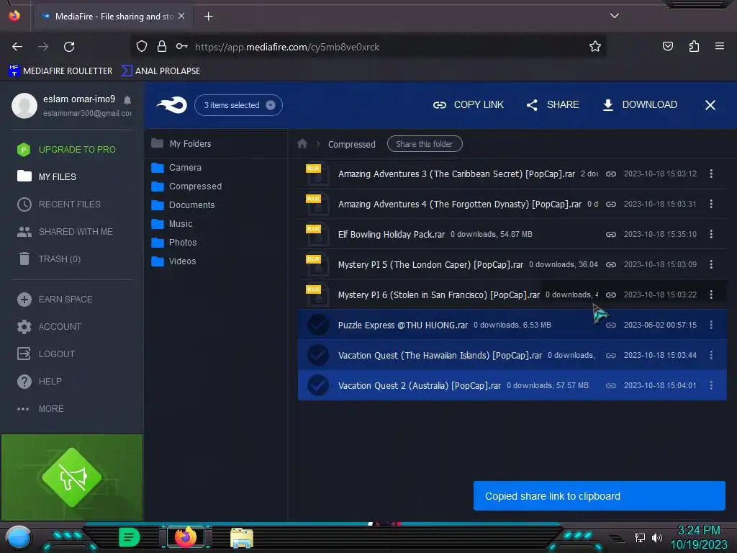Click Logout
The width and height of the screenshot is (737, 553).
point(45,354)
